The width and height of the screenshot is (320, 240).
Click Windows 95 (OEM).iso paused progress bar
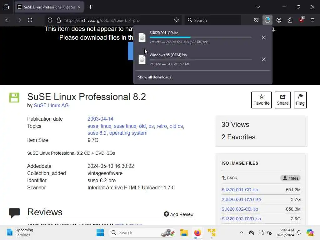201,59
